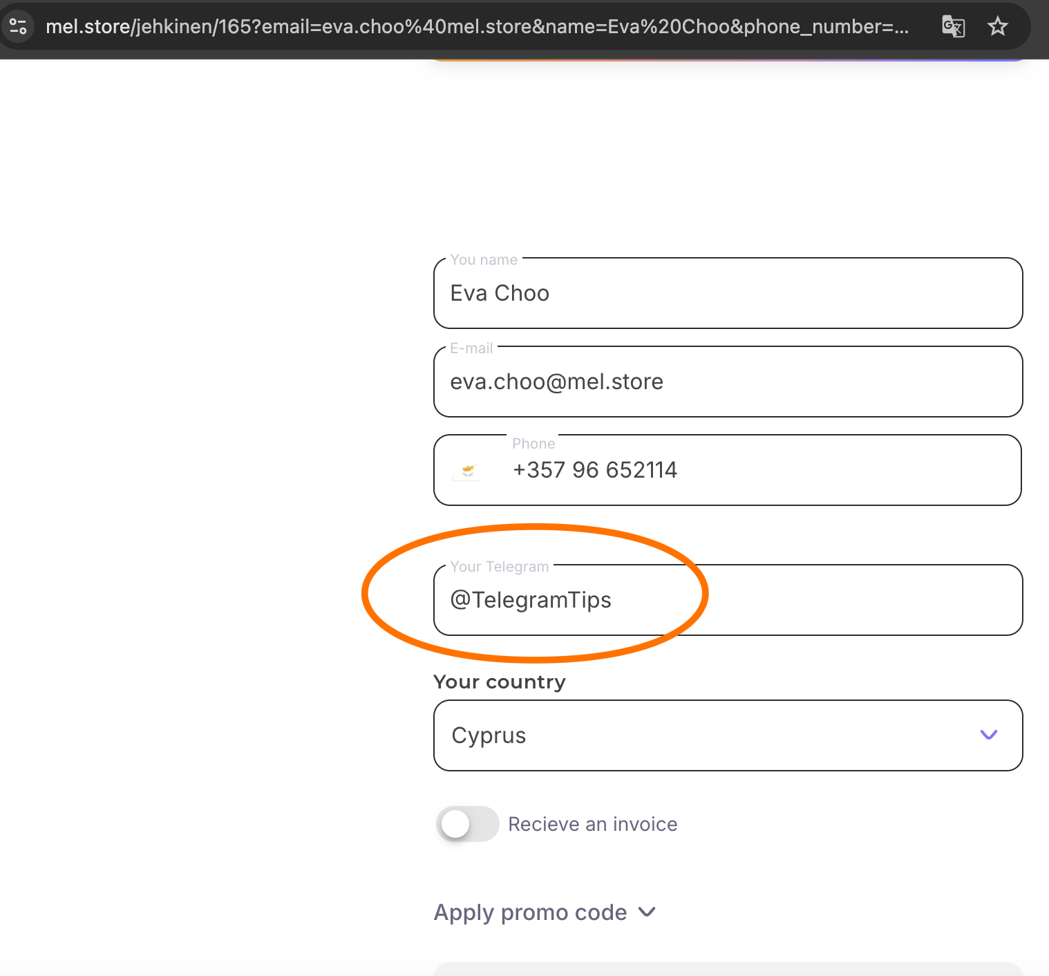Click the chevron icon beside Apply promo code
This screenshot has height=976, width=1049.
coord(647,912)
